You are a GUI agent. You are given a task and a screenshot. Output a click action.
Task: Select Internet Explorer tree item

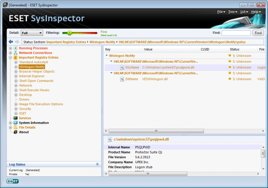(32, 76)
